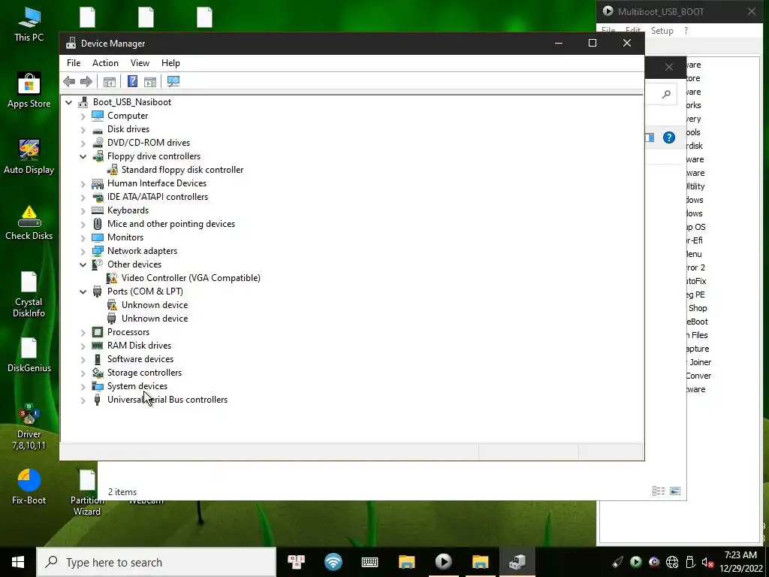Screen dimensions: 769x577
Task: Select the System devices label
Action: pyautogui.click(x=137, y=386)
